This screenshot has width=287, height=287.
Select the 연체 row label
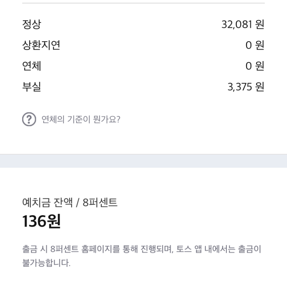click(32, 66)
